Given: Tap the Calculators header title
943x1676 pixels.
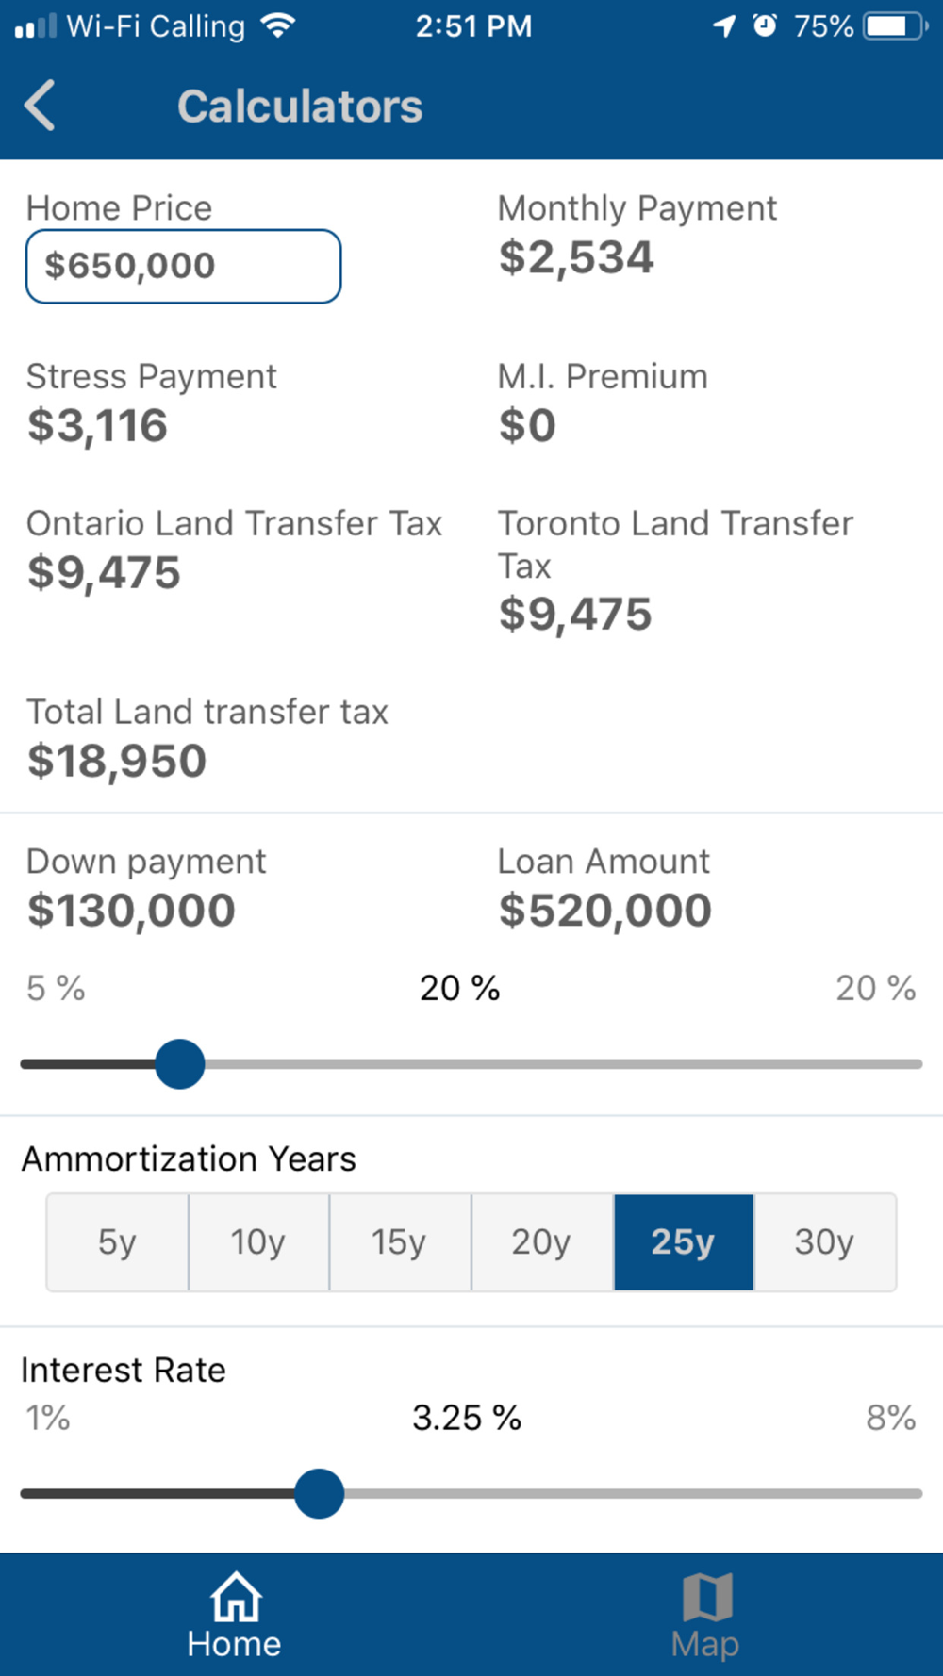Looking at the screenshot, I should pos(300,106).
